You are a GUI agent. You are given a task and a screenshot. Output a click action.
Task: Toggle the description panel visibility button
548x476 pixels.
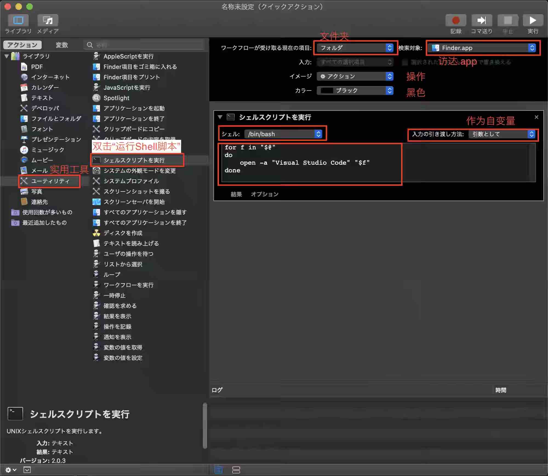click(27, 470)
